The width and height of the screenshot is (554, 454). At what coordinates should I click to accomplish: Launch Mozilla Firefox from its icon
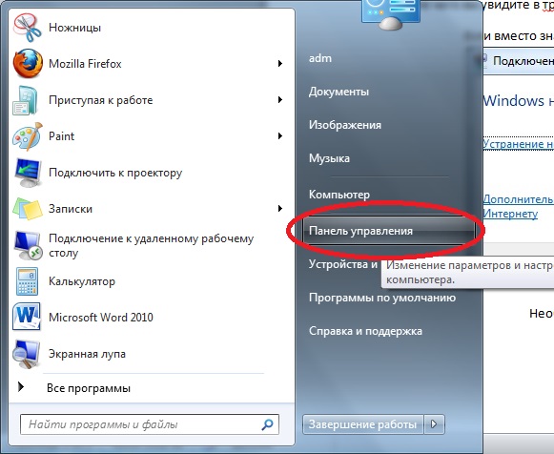28,64
